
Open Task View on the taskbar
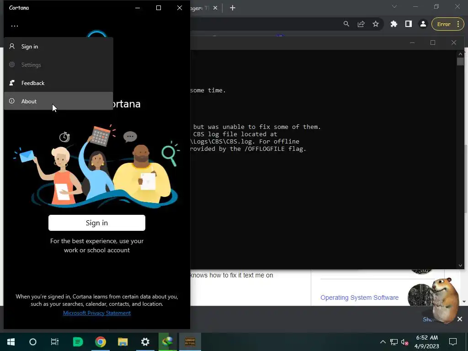55,342
